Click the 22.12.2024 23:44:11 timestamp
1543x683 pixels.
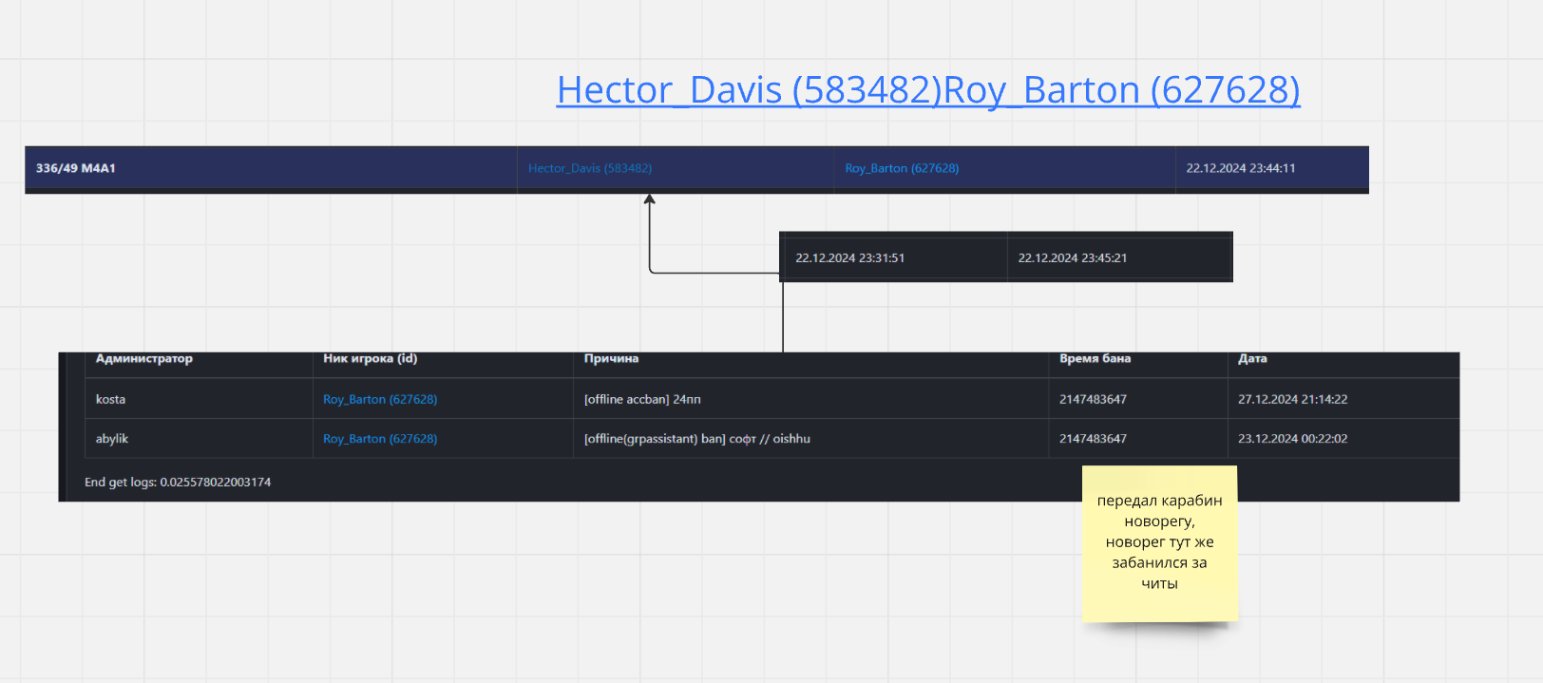[1240, 168]
